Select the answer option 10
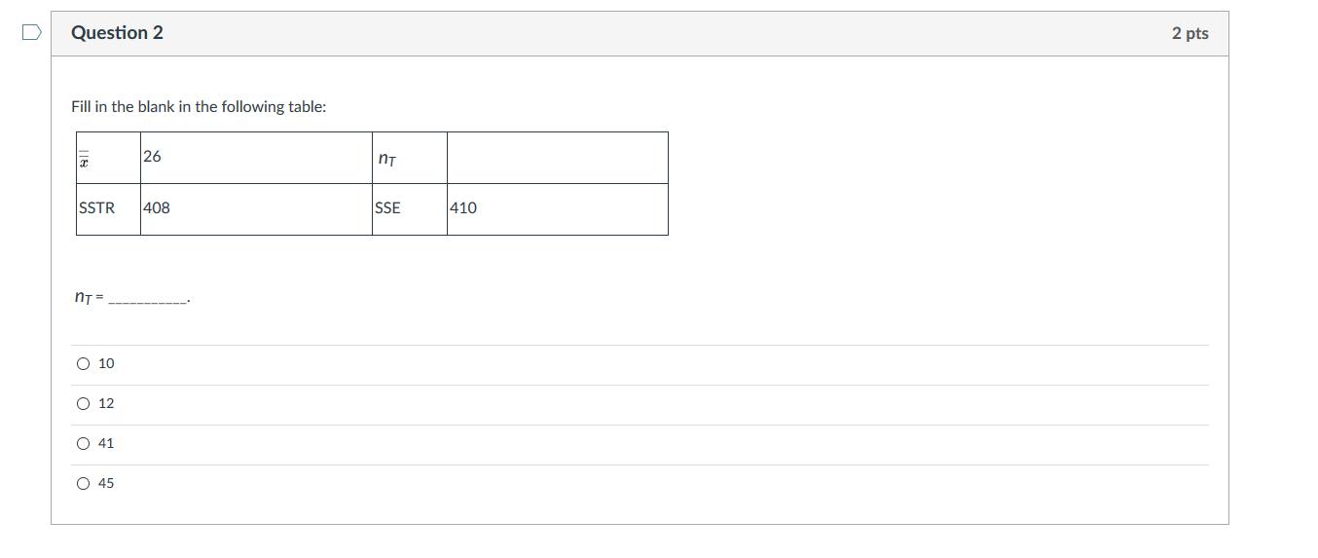1318x558 pixels. click(x=84, y=364)
